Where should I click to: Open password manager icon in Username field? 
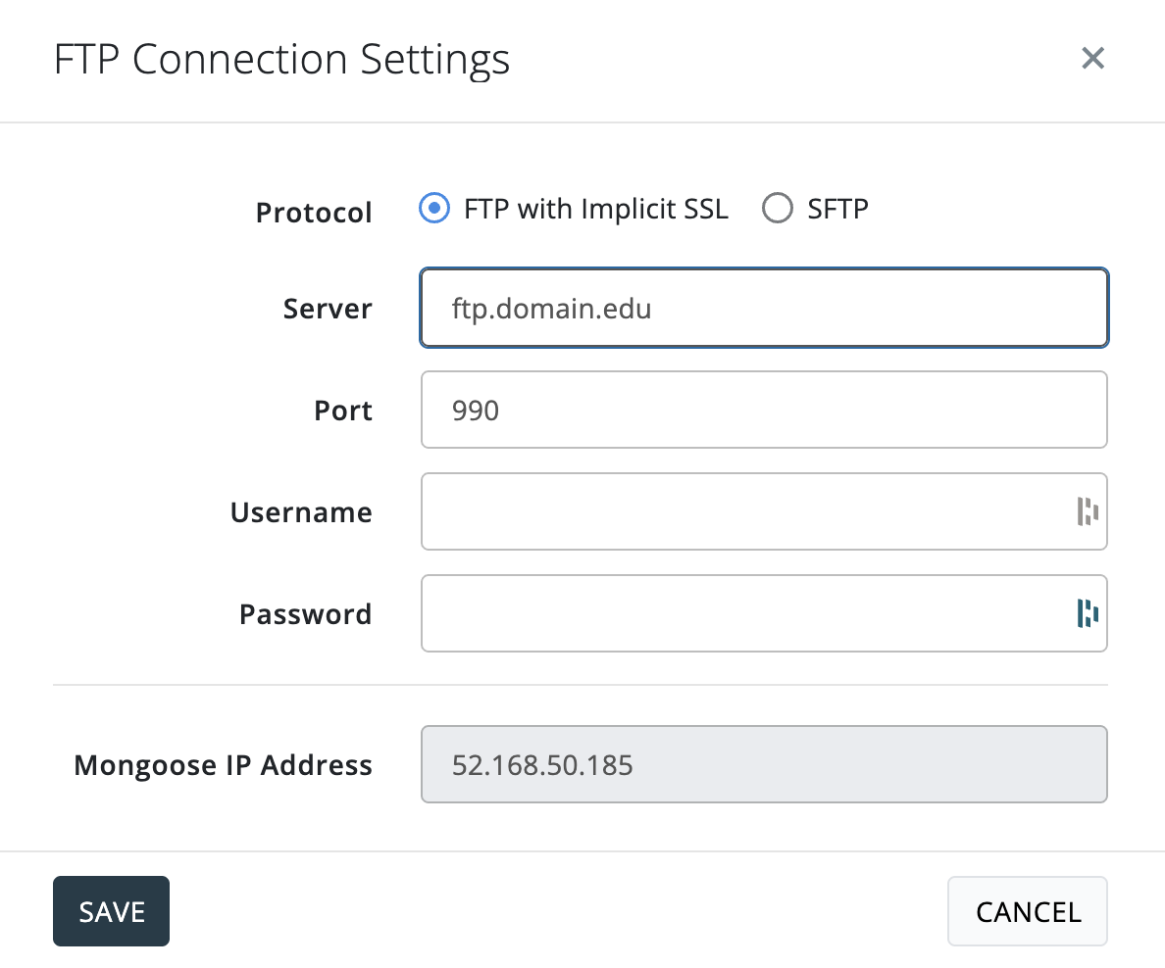tap(1087, 511)
